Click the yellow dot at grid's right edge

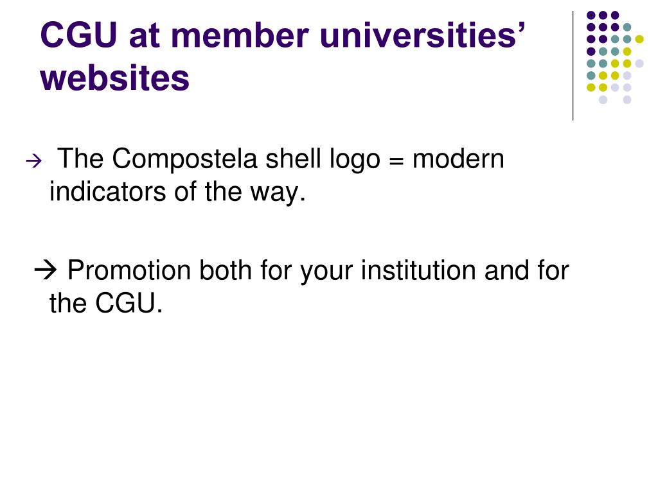pos(639,39)
